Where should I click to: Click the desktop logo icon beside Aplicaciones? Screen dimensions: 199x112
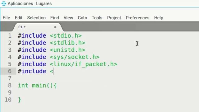point(4,3)
